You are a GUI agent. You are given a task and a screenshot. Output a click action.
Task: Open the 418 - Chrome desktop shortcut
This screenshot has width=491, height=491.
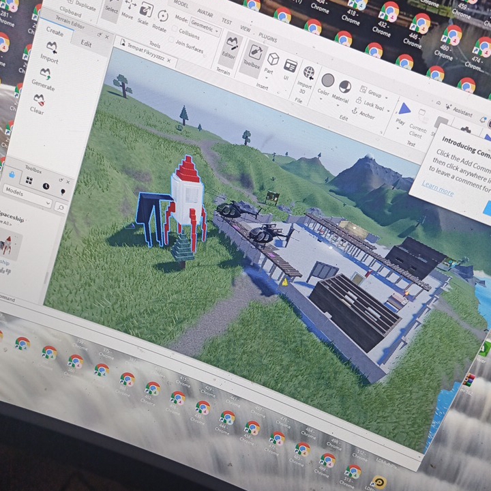click(x=354, y=11)
